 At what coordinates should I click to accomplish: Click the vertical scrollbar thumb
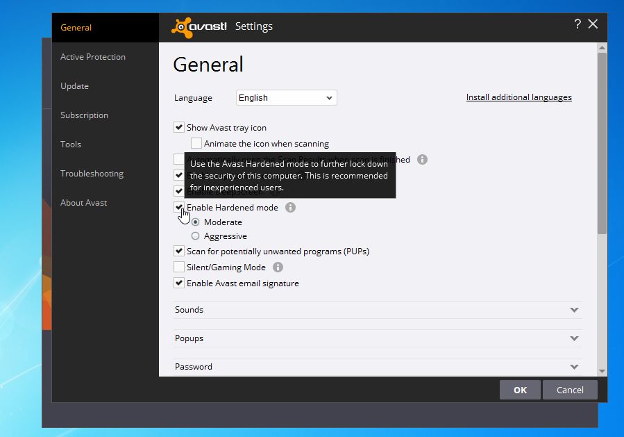coord(602,143)
